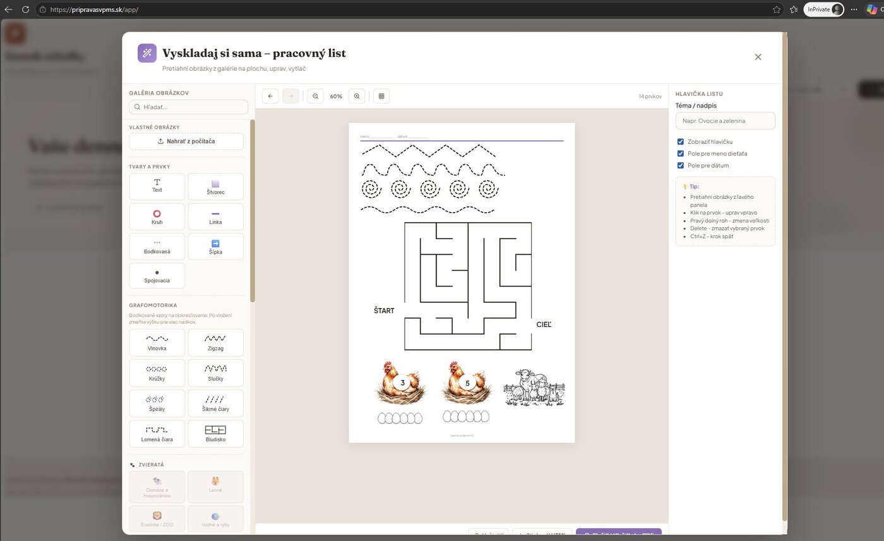Screen dimensions: 884x541
Task: Insert the Zigzag pattern
Action: point(215,343)
